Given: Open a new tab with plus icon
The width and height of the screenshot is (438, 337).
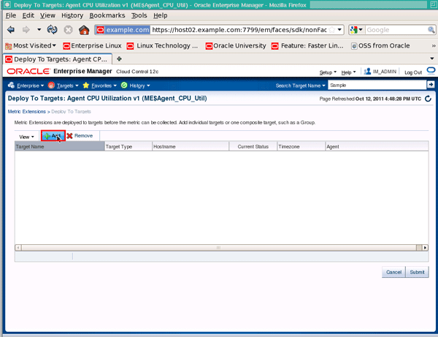Looking at the screenshot, I should click(119, 58).
